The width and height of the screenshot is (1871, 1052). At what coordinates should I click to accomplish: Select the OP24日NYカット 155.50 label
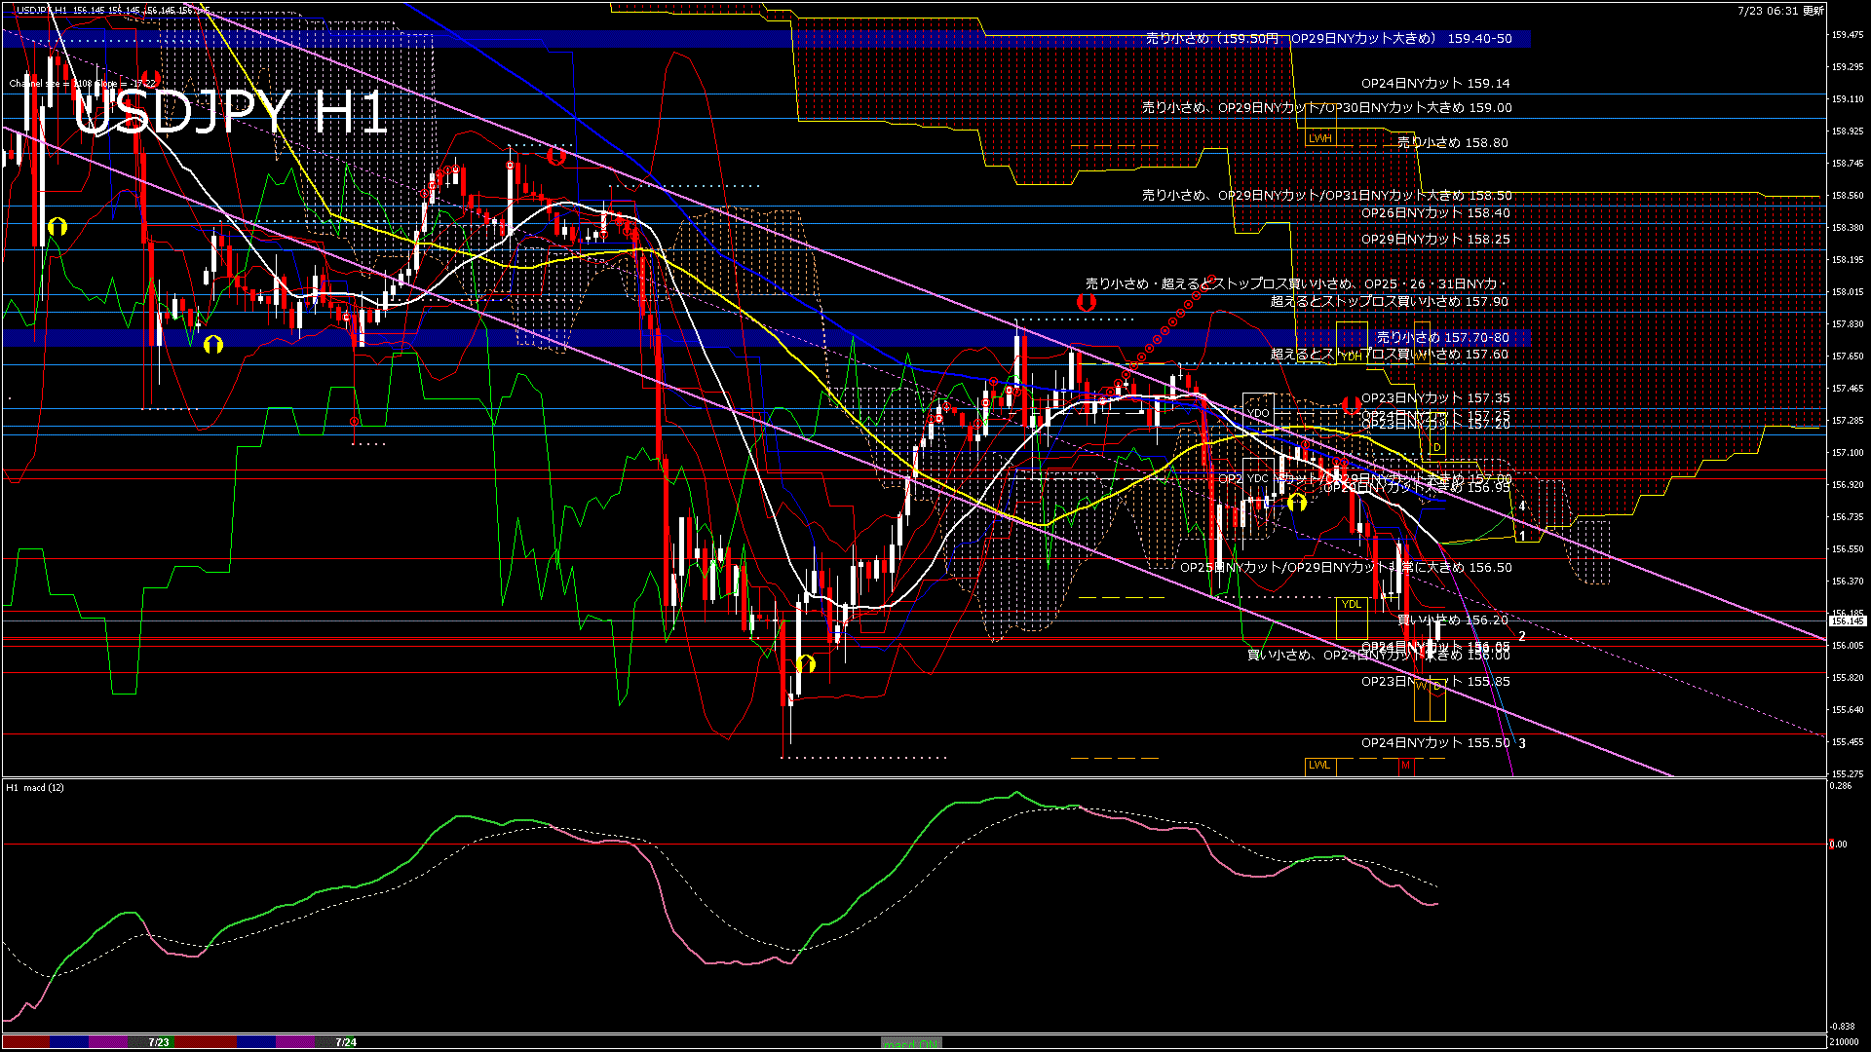click(x=1434, y=743)
